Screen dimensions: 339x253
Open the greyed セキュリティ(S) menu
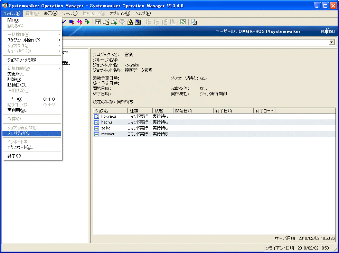[x=94, y=13]
